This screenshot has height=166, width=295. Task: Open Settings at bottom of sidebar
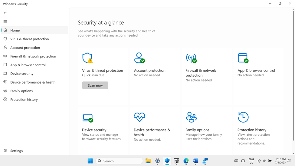pyautogui.click(x=34, y=151)
